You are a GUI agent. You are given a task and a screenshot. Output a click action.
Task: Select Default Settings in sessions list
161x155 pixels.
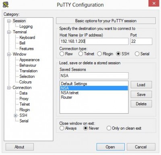[x=94, y=84]
